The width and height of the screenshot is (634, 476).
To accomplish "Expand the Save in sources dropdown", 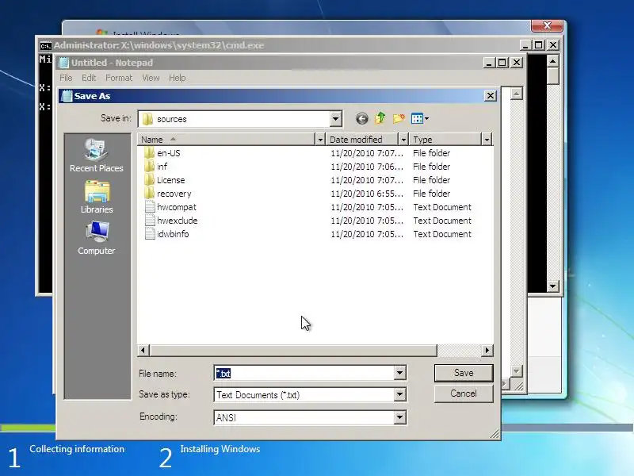I will (335, 119).
